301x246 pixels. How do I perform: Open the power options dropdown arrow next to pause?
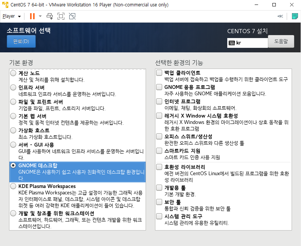tap(40, 16)
